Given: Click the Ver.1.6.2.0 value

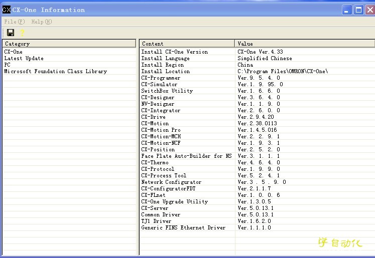Looking at the screenshot, I should [254, 221].
